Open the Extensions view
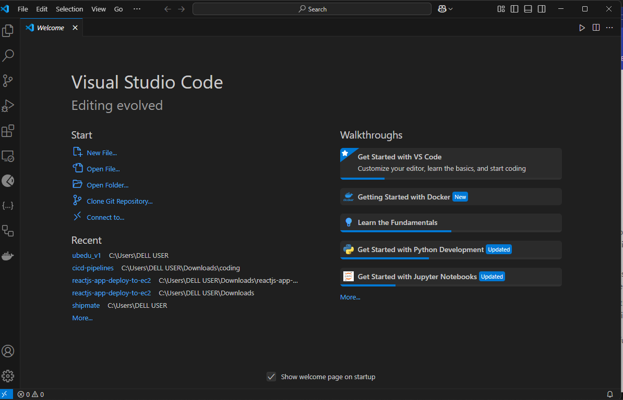 click(x=8, y=131)
